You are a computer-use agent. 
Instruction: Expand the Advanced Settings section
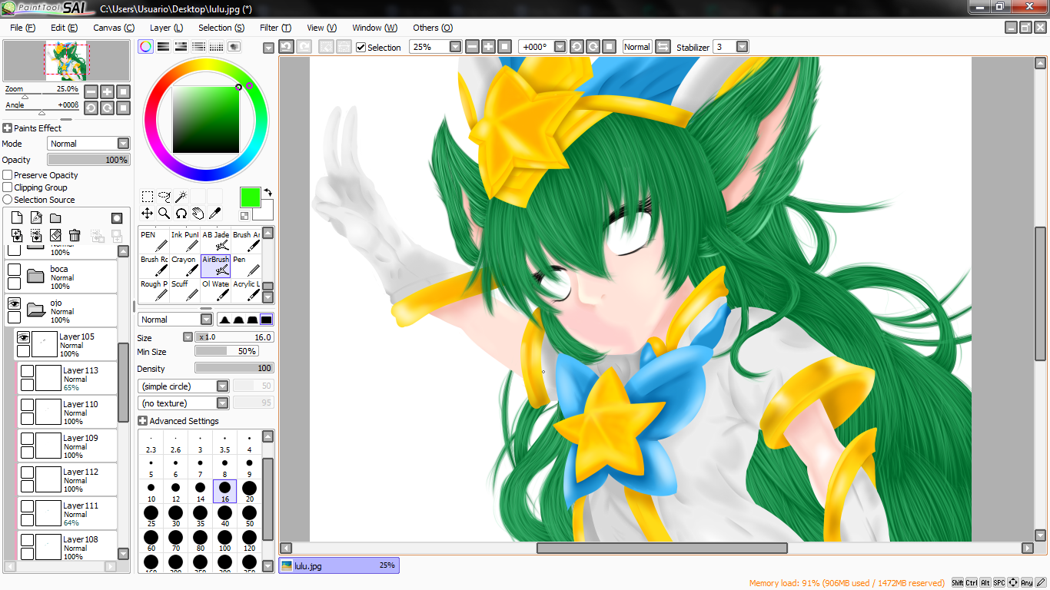pos(142,421)
